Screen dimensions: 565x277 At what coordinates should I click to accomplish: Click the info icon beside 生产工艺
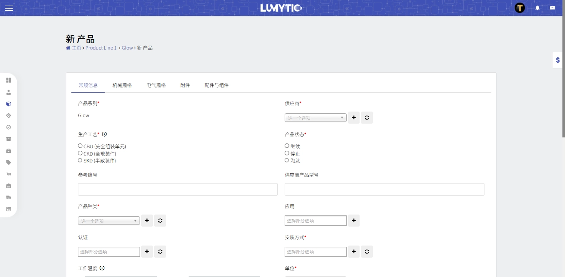point(104,134)
